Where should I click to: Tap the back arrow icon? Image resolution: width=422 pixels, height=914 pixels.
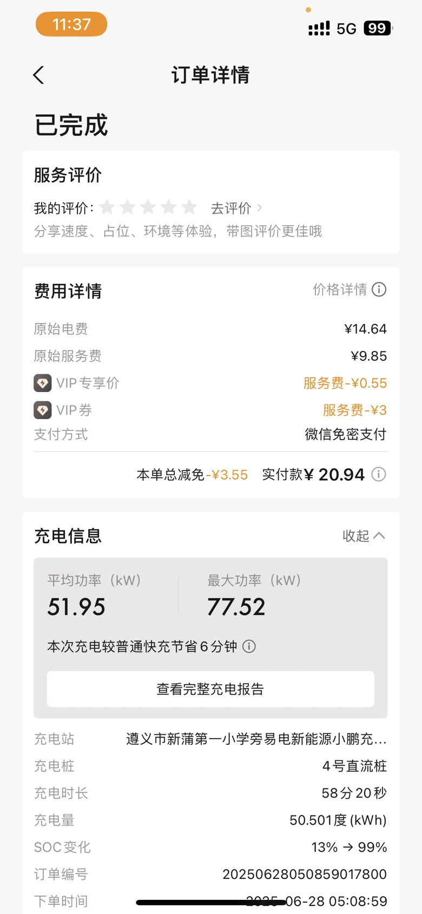click(38, 75)
